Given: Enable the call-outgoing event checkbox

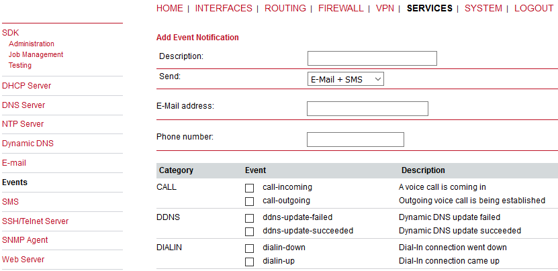Looking at the screenshot, I should point(249,201).
